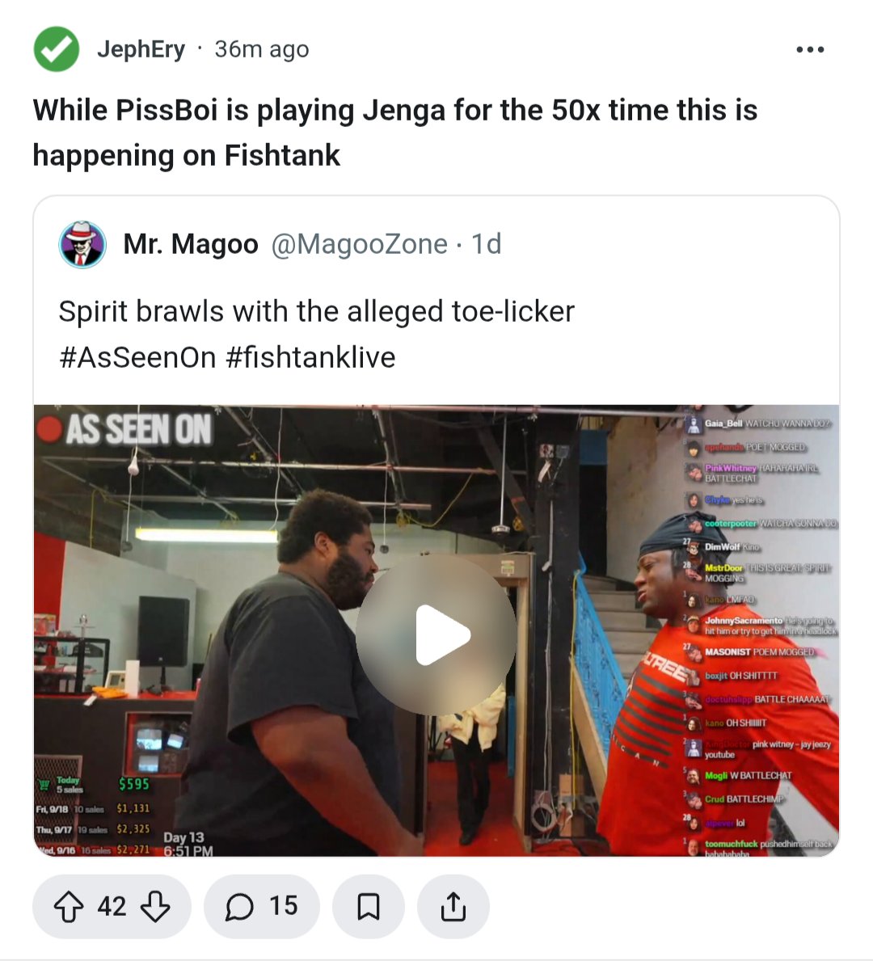Image resolution: width=873 pixels, height=961 pixels.
Task: Open the three-dot post options menu
Action: click(x=810, y=49)
